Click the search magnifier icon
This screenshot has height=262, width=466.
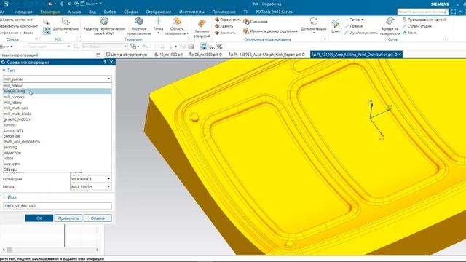point(446,12)
